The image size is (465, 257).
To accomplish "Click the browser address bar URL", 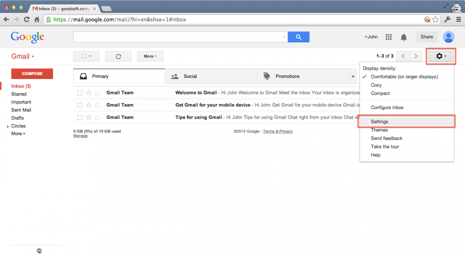I will coord(119,20).
